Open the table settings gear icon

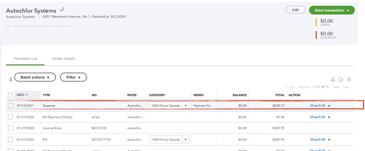coord(349,80)
